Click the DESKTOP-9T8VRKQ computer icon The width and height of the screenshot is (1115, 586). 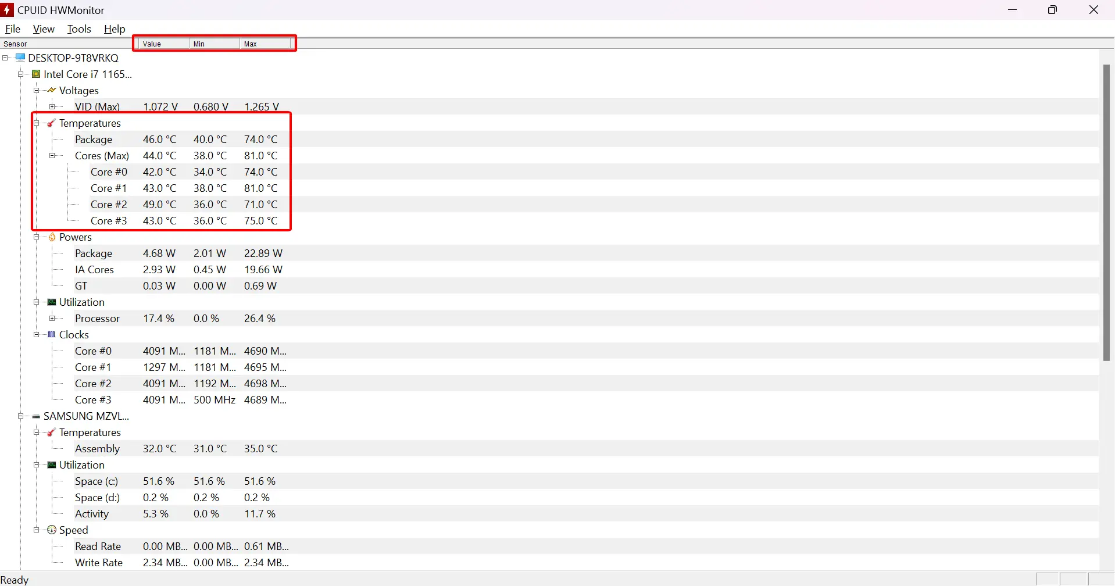coord(20,58)
